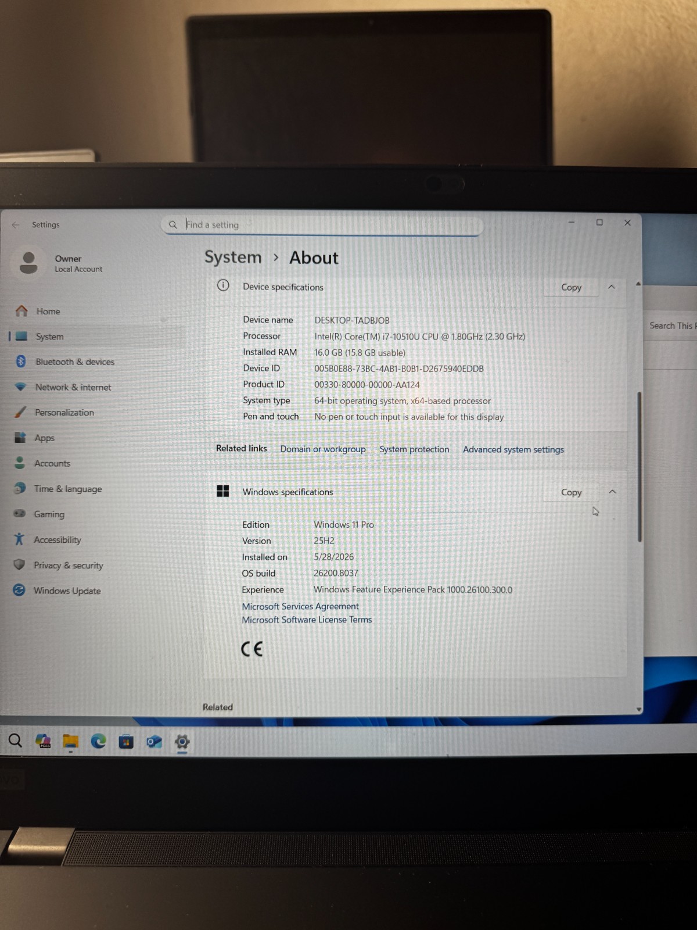697x930 pixels.
Task: Open Advanced system settings link
Action: pos(513,449)
